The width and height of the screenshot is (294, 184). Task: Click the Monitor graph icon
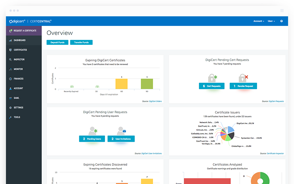tap(10, 69)
